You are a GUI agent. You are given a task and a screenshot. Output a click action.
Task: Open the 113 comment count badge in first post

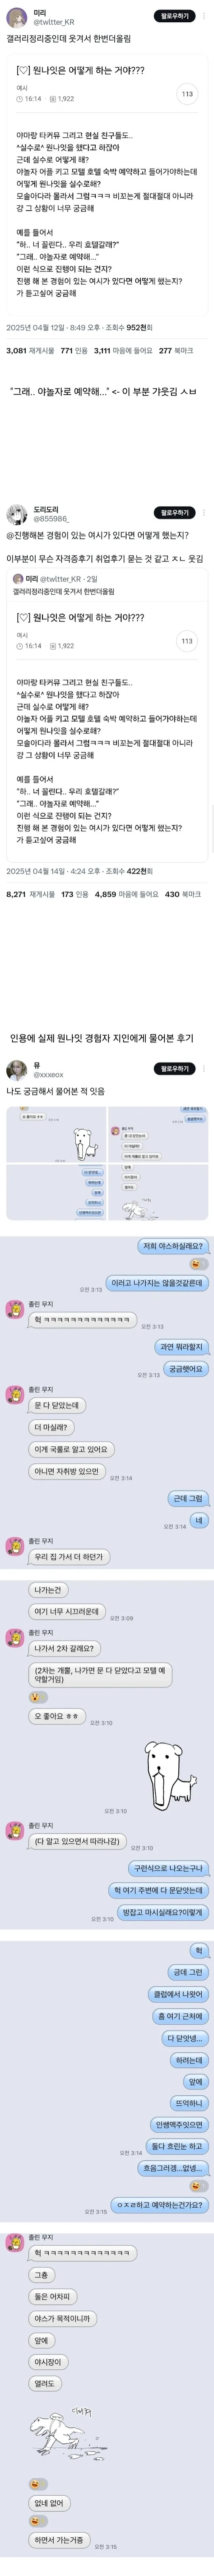[187, 94]
